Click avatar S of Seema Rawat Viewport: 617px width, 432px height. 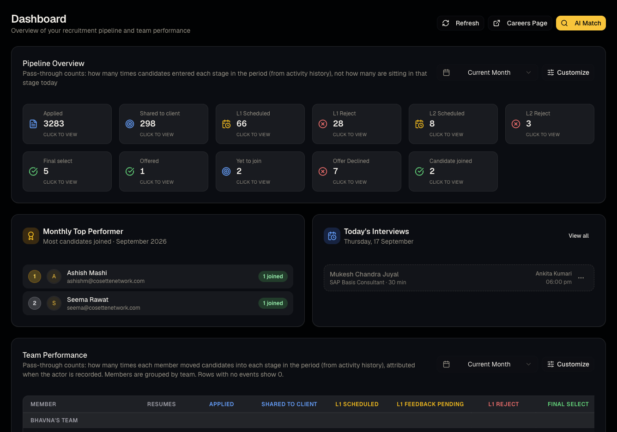[x=54, y=303]
